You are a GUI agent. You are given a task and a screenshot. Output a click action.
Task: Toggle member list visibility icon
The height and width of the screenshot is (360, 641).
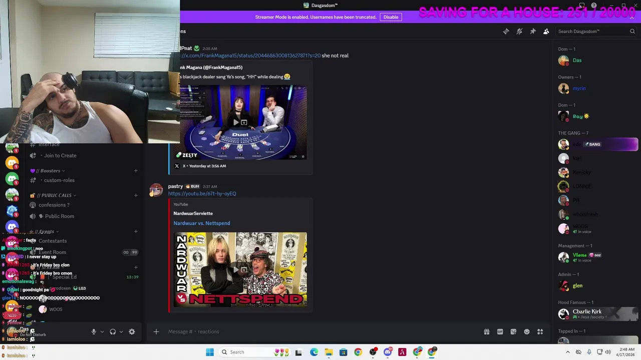pos(546,31)
